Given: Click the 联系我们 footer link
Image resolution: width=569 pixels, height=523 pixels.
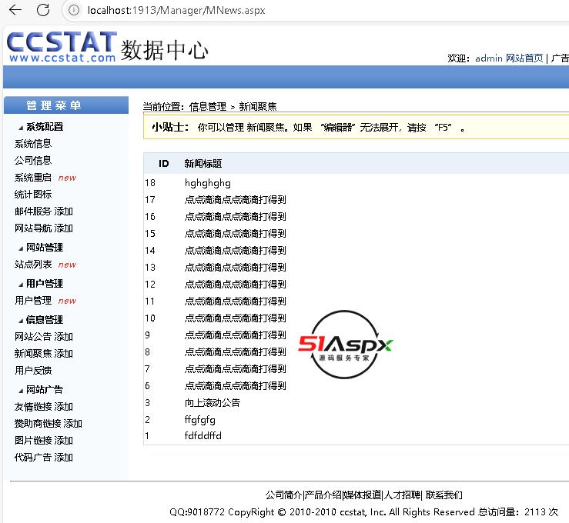Looking at the screenshot, I should pos(444,495).
